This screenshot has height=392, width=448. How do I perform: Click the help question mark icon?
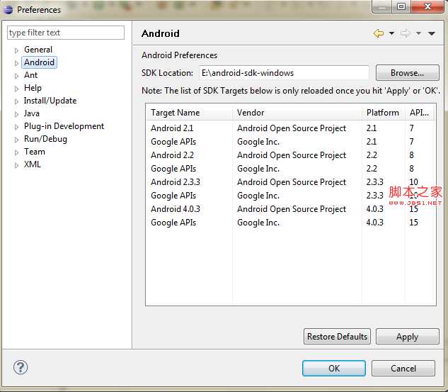click(x=21, y=367)
